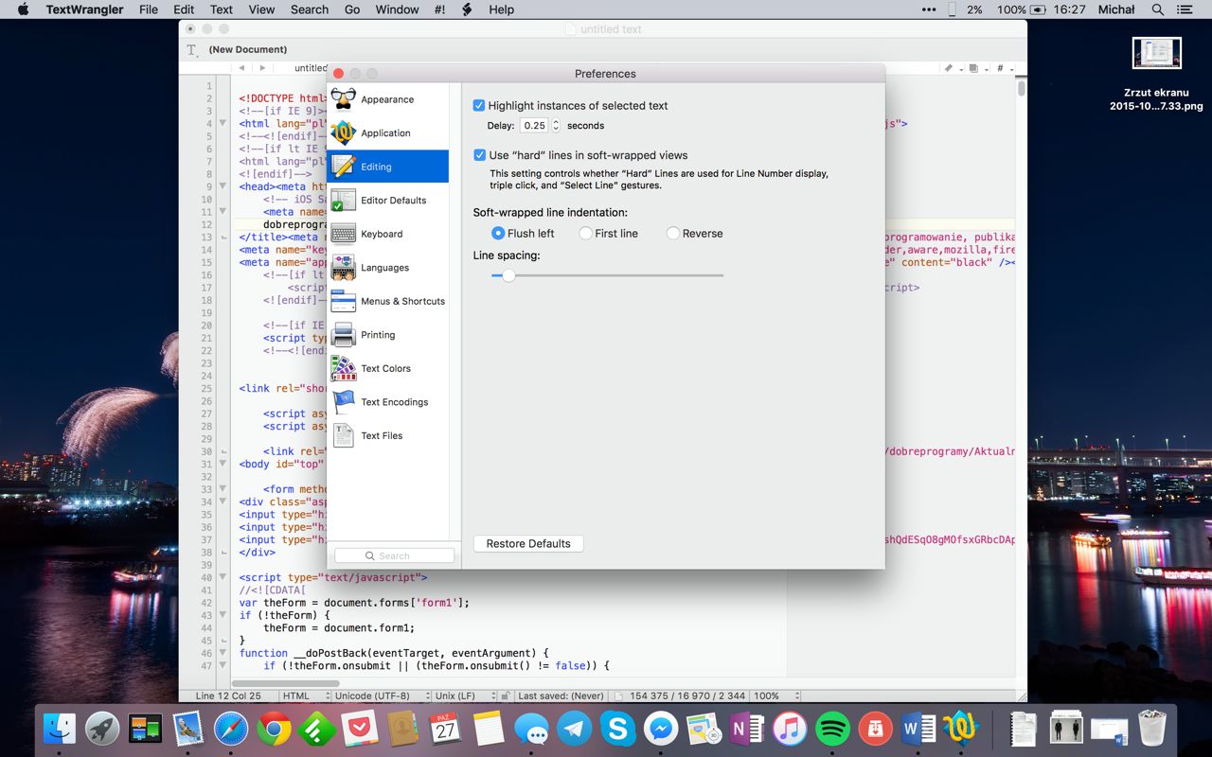Open the Application preferences pane
The height and width of the screenshot is (757, 1212).
click(387, 133)
